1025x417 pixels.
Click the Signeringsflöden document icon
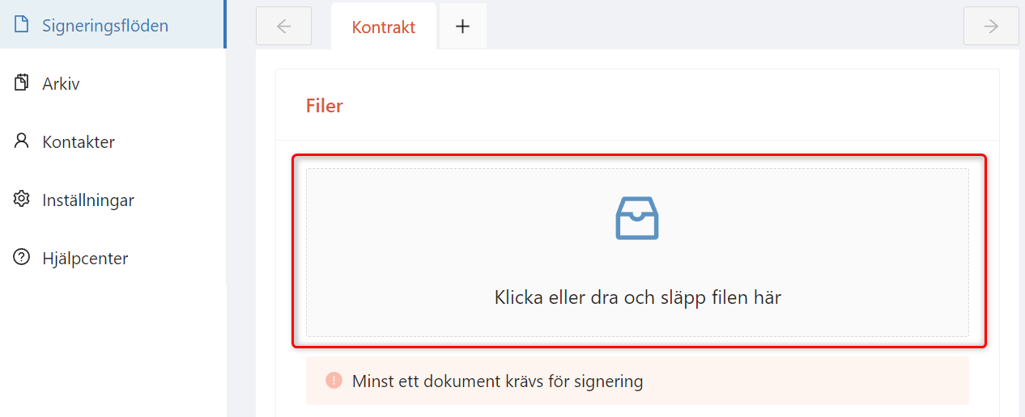tap(22, 25)
